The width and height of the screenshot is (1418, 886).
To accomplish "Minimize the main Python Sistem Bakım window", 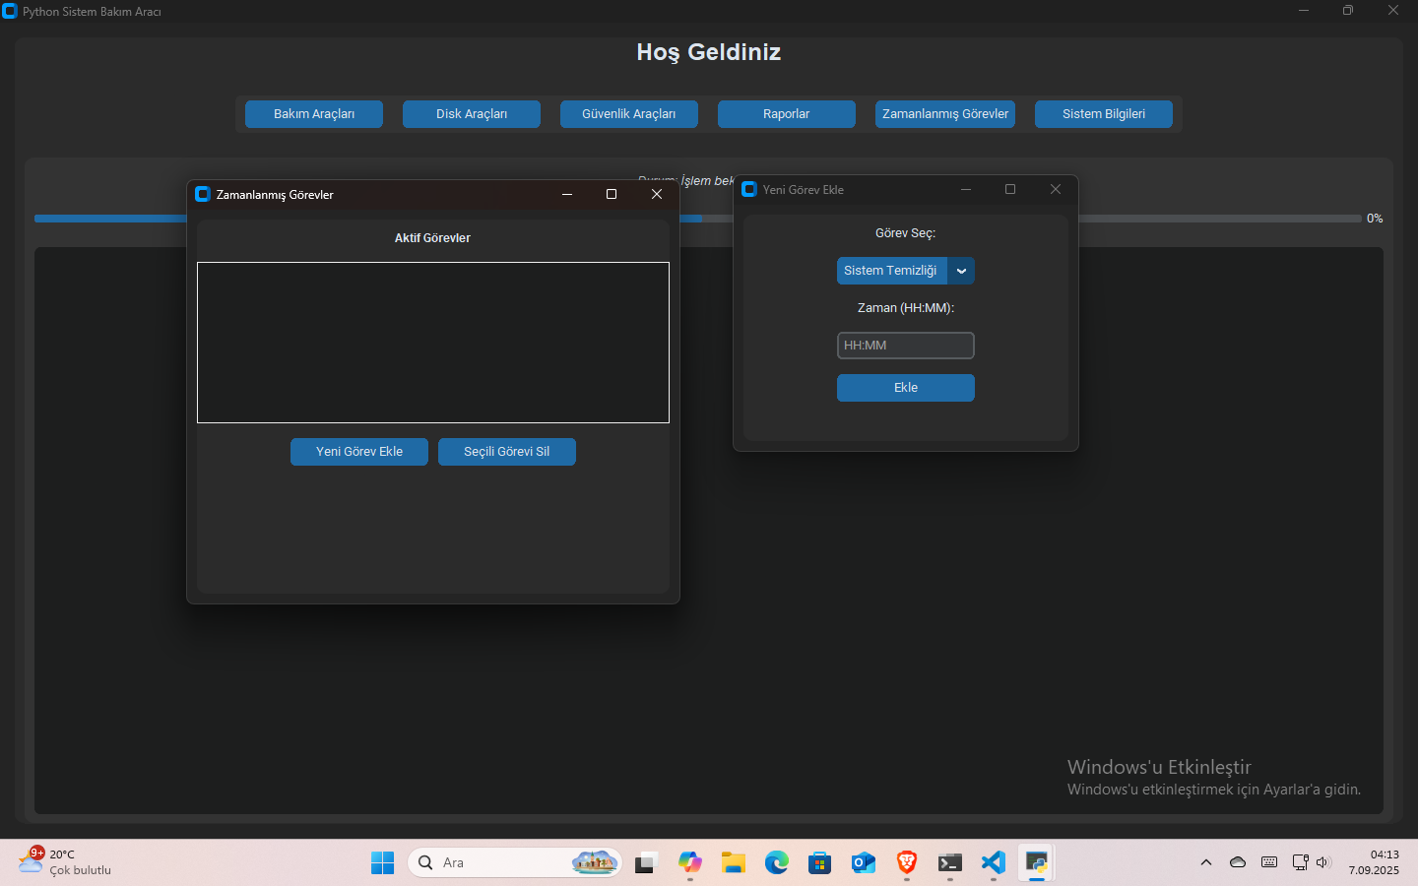I will 1304,11.
